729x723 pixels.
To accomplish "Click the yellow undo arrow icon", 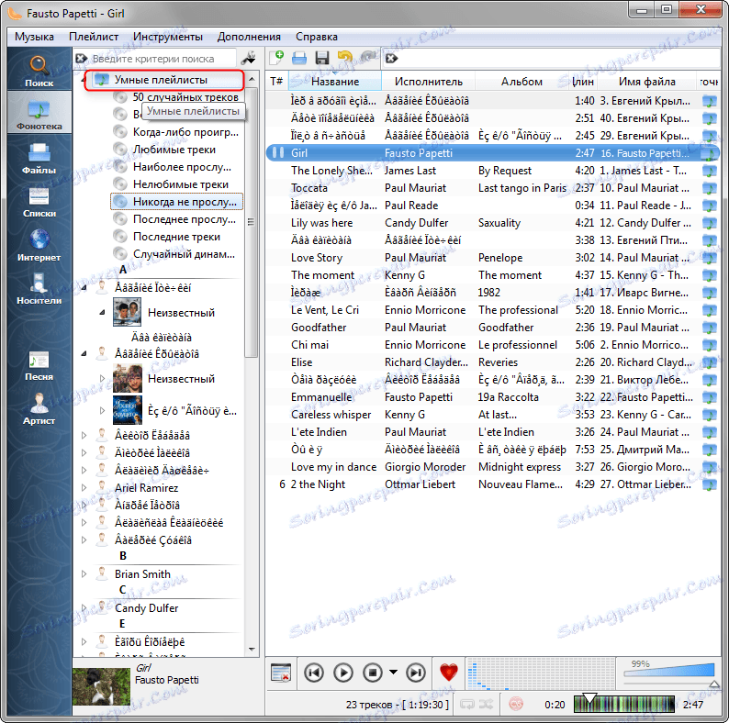I will [344, 58].
